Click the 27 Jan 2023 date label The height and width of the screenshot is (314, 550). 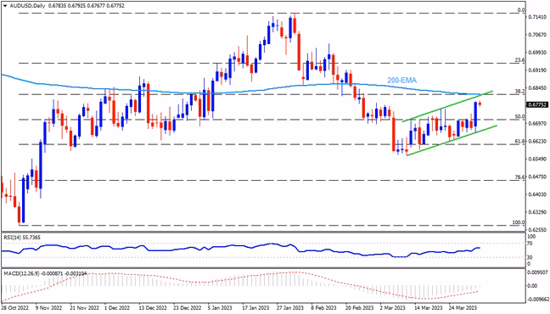pyautogui.click(x=290, y=308)
